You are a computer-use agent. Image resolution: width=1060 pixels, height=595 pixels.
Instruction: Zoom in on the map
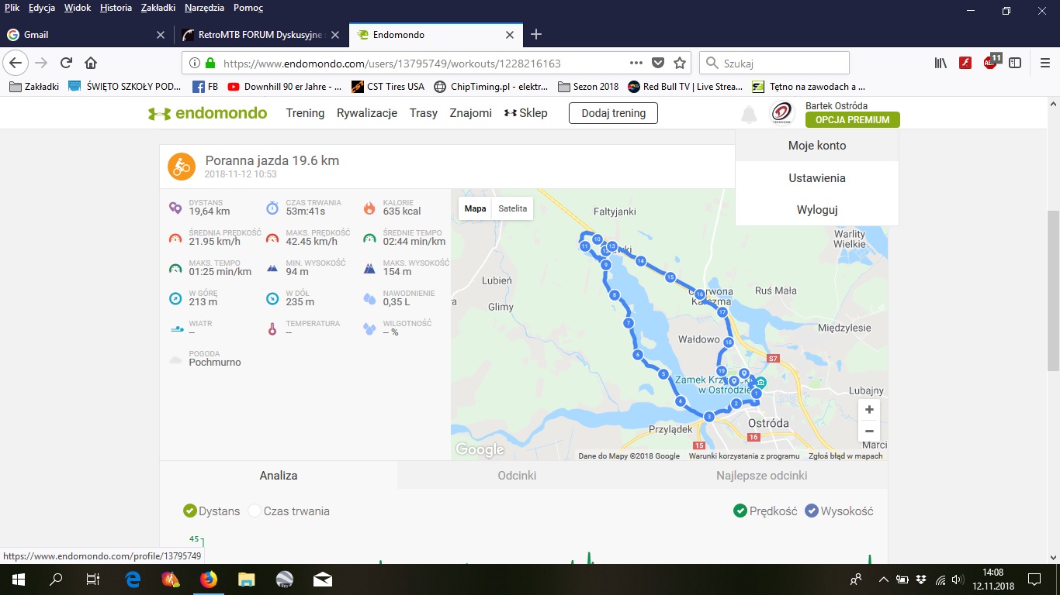click(869, 410)
